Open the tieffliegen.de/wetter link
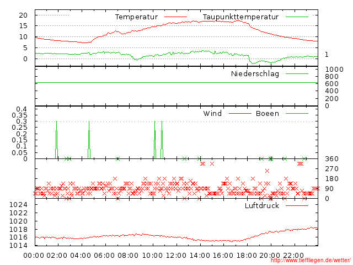The height and width of the screenshot is (265, 353). pyautogui.click(x=311, y=261)
